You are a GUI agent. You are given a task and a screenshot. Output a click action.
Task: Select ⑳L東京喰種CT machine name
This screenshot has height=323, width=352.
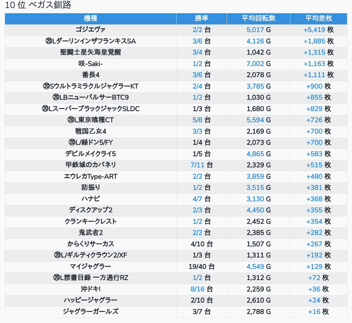point(90,120)
